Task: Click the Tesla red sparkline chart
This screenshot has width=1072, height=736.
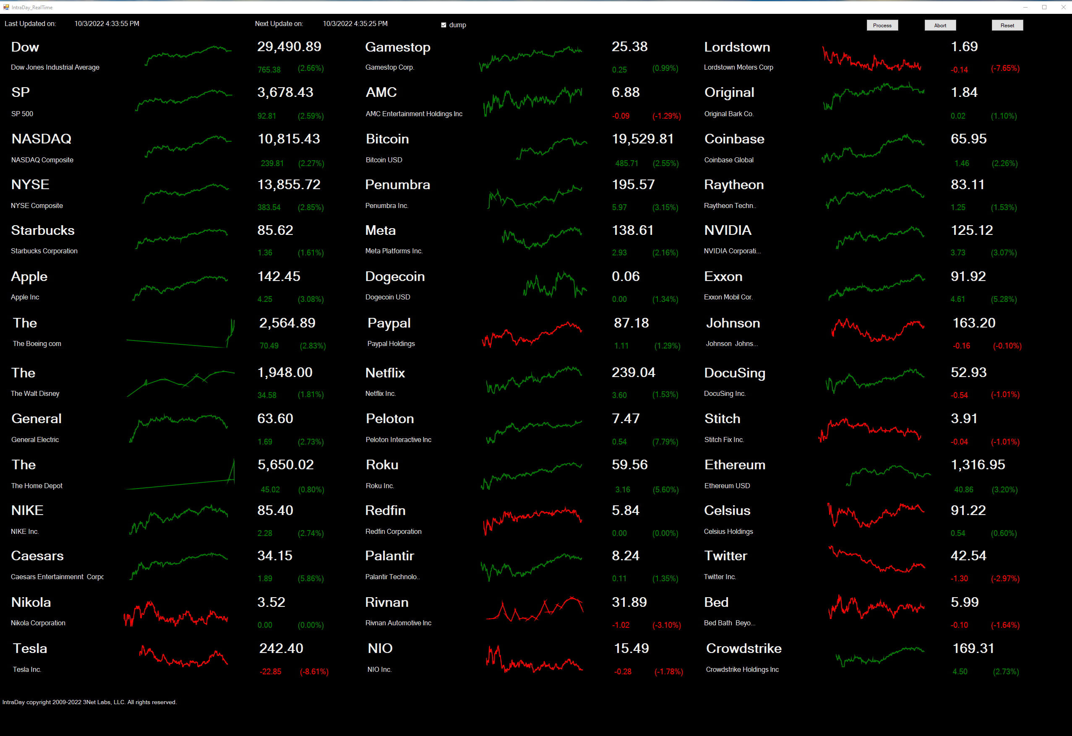Action: (183, 657)
